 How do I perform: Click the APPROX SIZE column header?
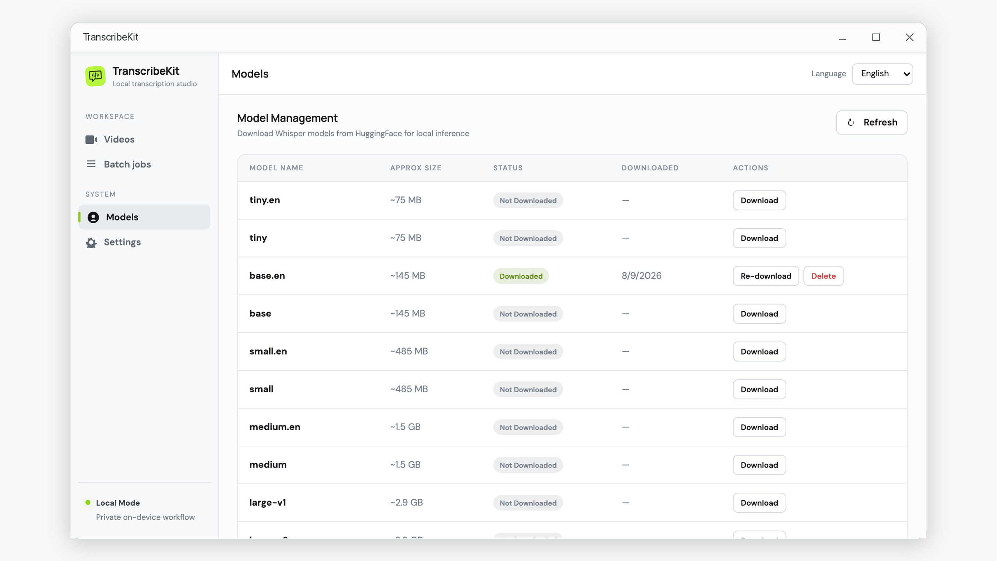pyautogui.click(x=416, y=168)
